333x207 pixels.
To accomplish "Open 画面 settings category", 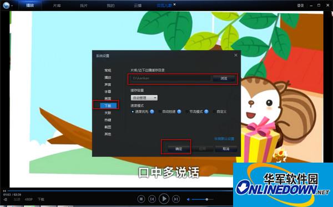I will [x=108, y=99].
